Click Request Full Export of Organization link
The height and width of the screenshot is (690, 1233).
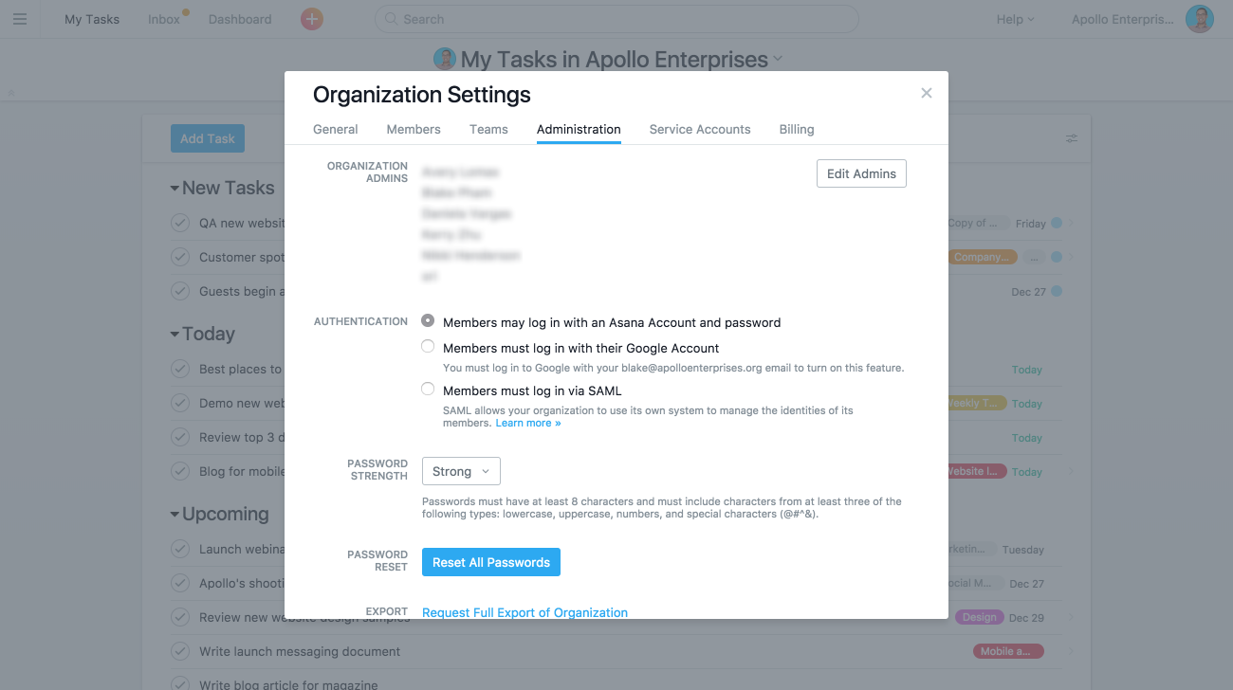[x=524, y=612]
